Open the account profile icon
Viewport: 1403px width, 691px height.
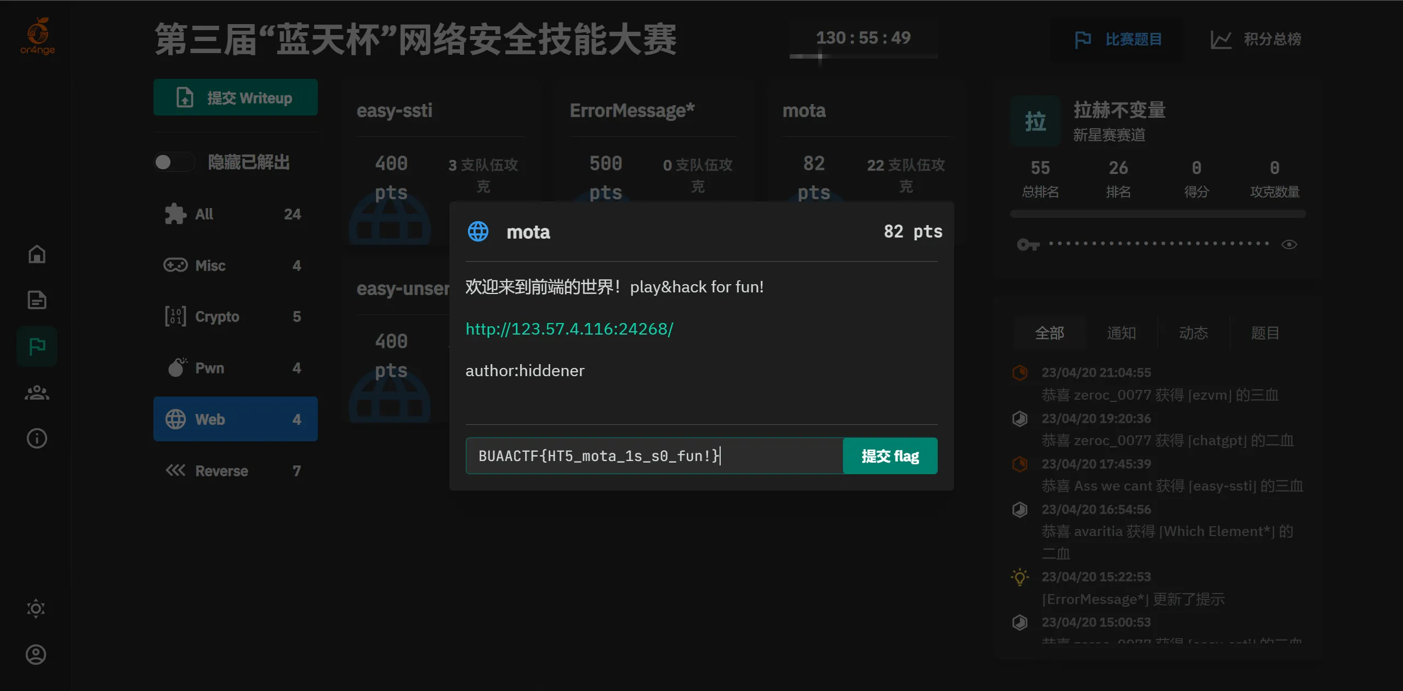click(x=36, y=654)
